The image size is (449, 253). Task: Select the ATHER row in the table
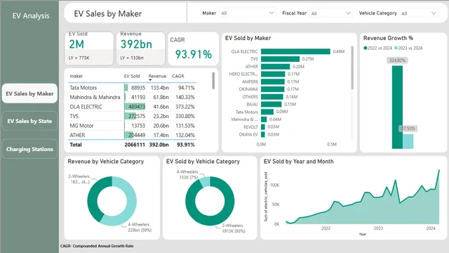pyautogui.click(x=132, y=135)
